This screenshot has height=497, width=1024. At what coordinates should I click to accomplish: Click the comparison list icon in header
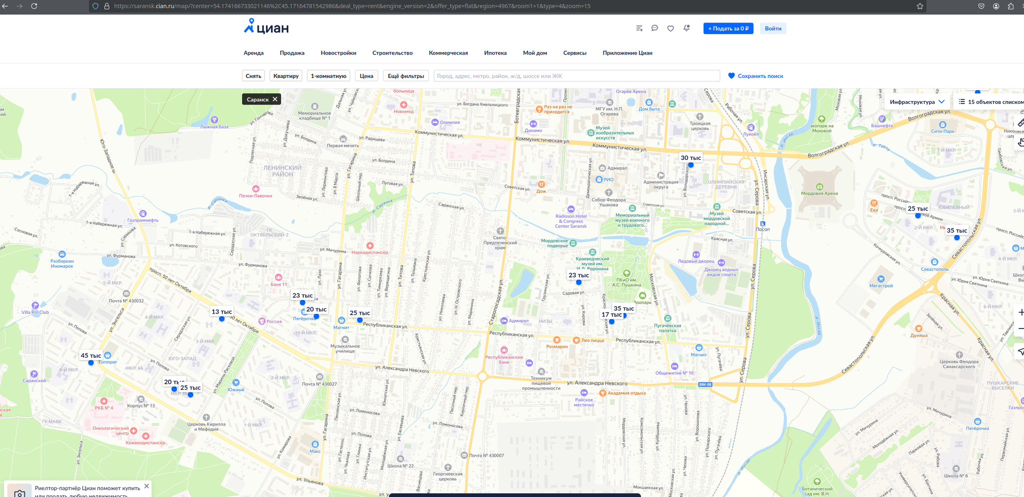(x=639, y=28)
